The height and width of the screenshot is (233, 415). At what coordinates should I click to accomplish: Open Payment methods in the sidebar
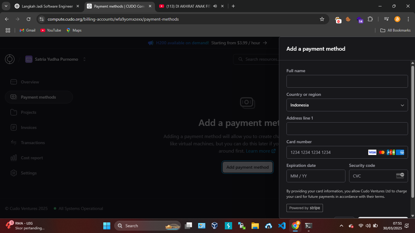coord(39,97)
